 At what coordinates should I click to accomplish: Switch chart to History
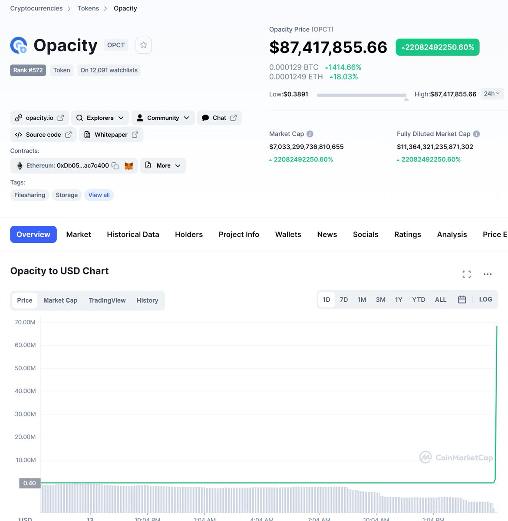click(x=147, y=300)
